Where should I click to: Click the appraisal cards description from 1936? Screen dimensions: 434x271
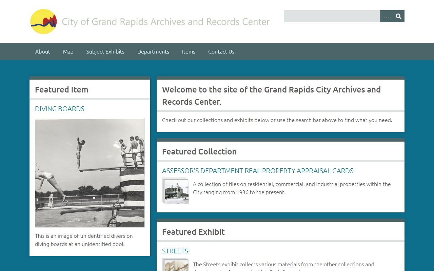(292, 188)
